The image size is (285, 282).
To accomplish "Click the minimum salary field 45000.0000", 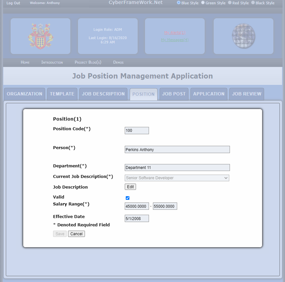I will pyautogui.click(x=137, y=206).
